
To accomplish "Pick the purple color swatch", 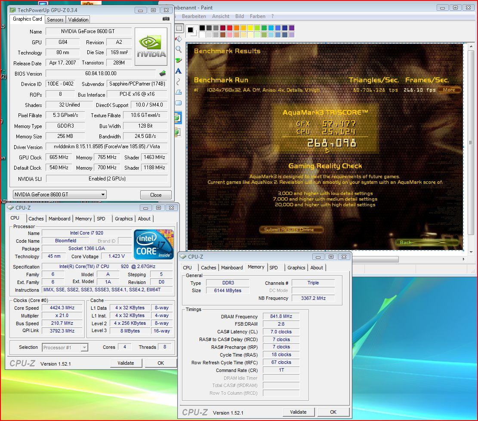I will tap(292, 27).
